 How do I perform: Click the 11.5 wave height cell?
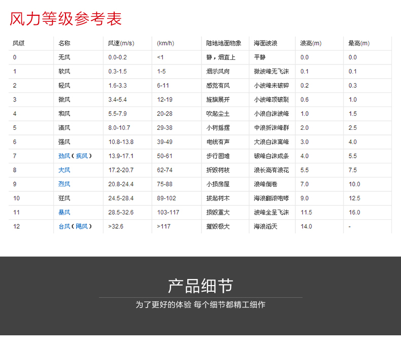tap(306, 212)
